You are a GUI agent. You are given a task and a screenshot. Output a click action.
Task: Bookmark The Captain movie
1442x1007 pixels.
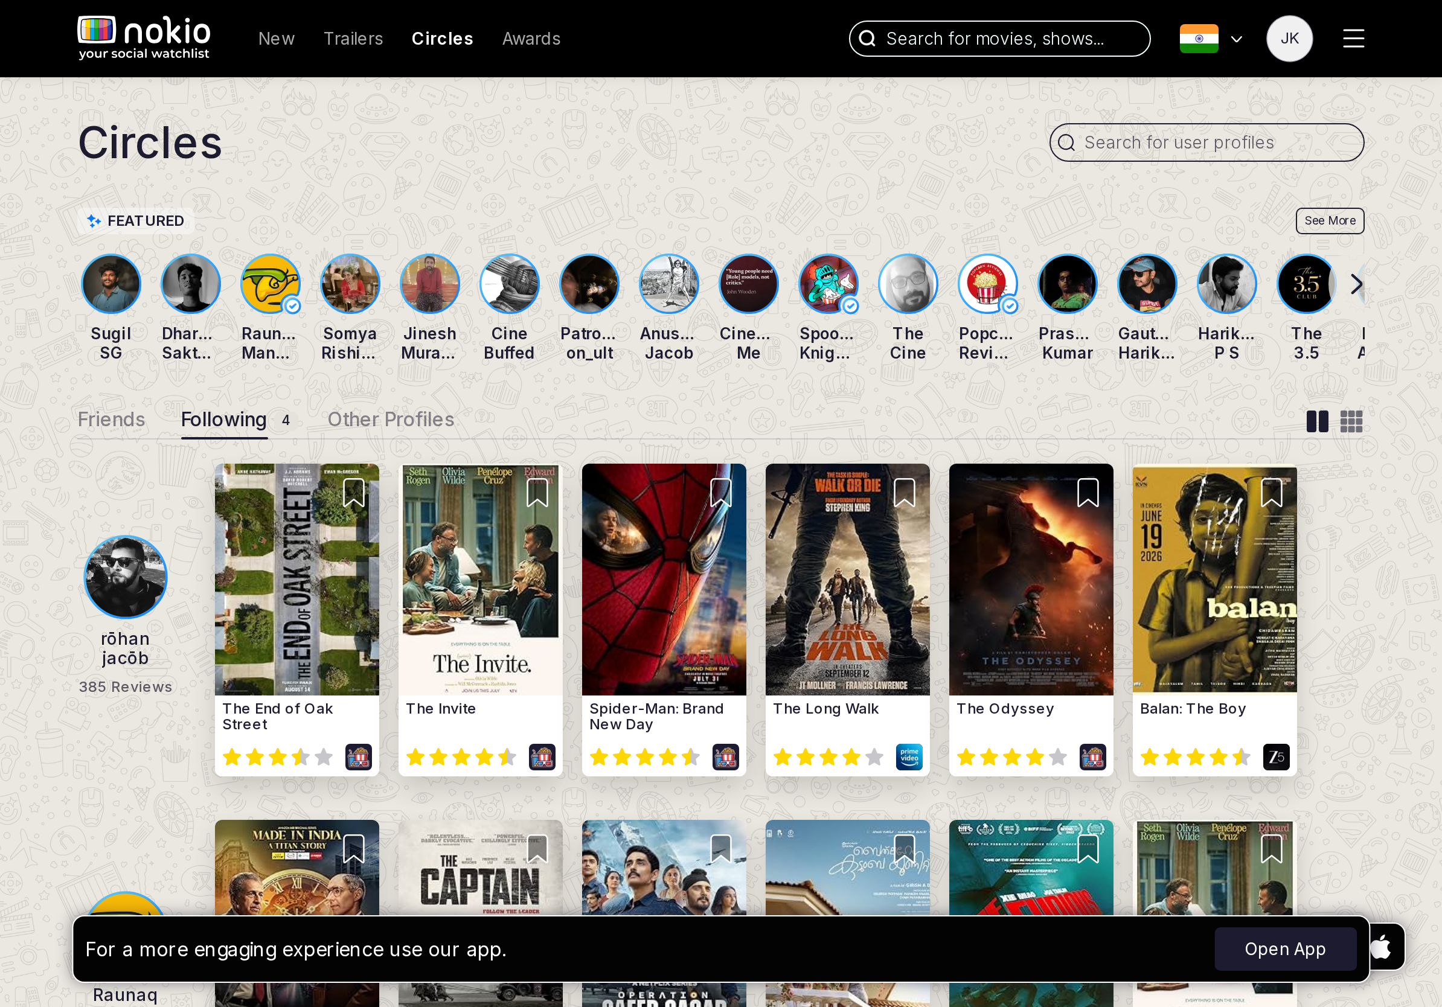(537, 849)
